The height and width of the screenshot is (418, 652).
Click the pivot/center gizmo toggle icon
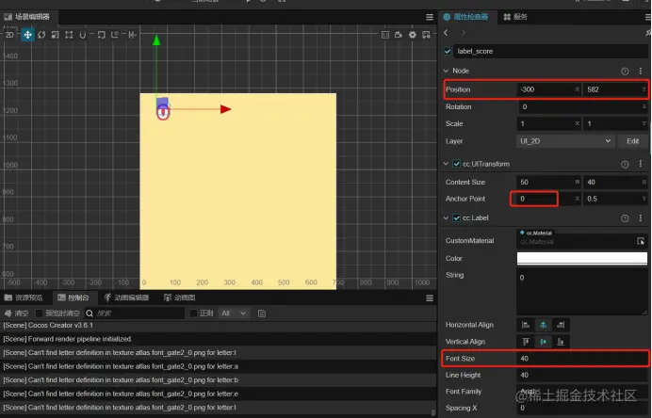click(101, 35)
